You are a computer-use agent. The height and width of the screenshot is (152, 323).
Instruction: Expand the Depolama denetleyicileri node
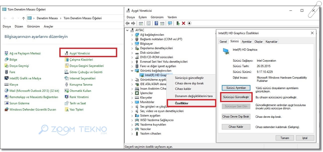[132, 48]
